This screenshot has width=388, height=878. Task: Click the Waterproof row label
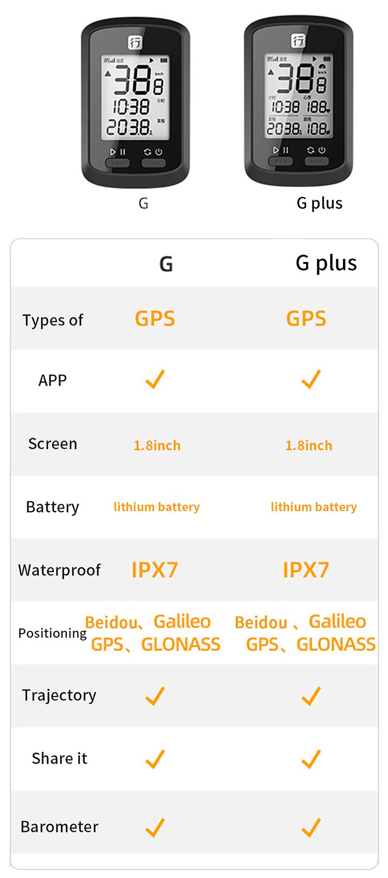pyautogui.click(x=59, y=570)
